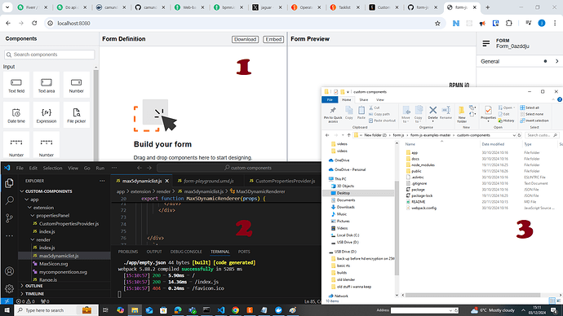Add the Date time component

click(16, 115)
